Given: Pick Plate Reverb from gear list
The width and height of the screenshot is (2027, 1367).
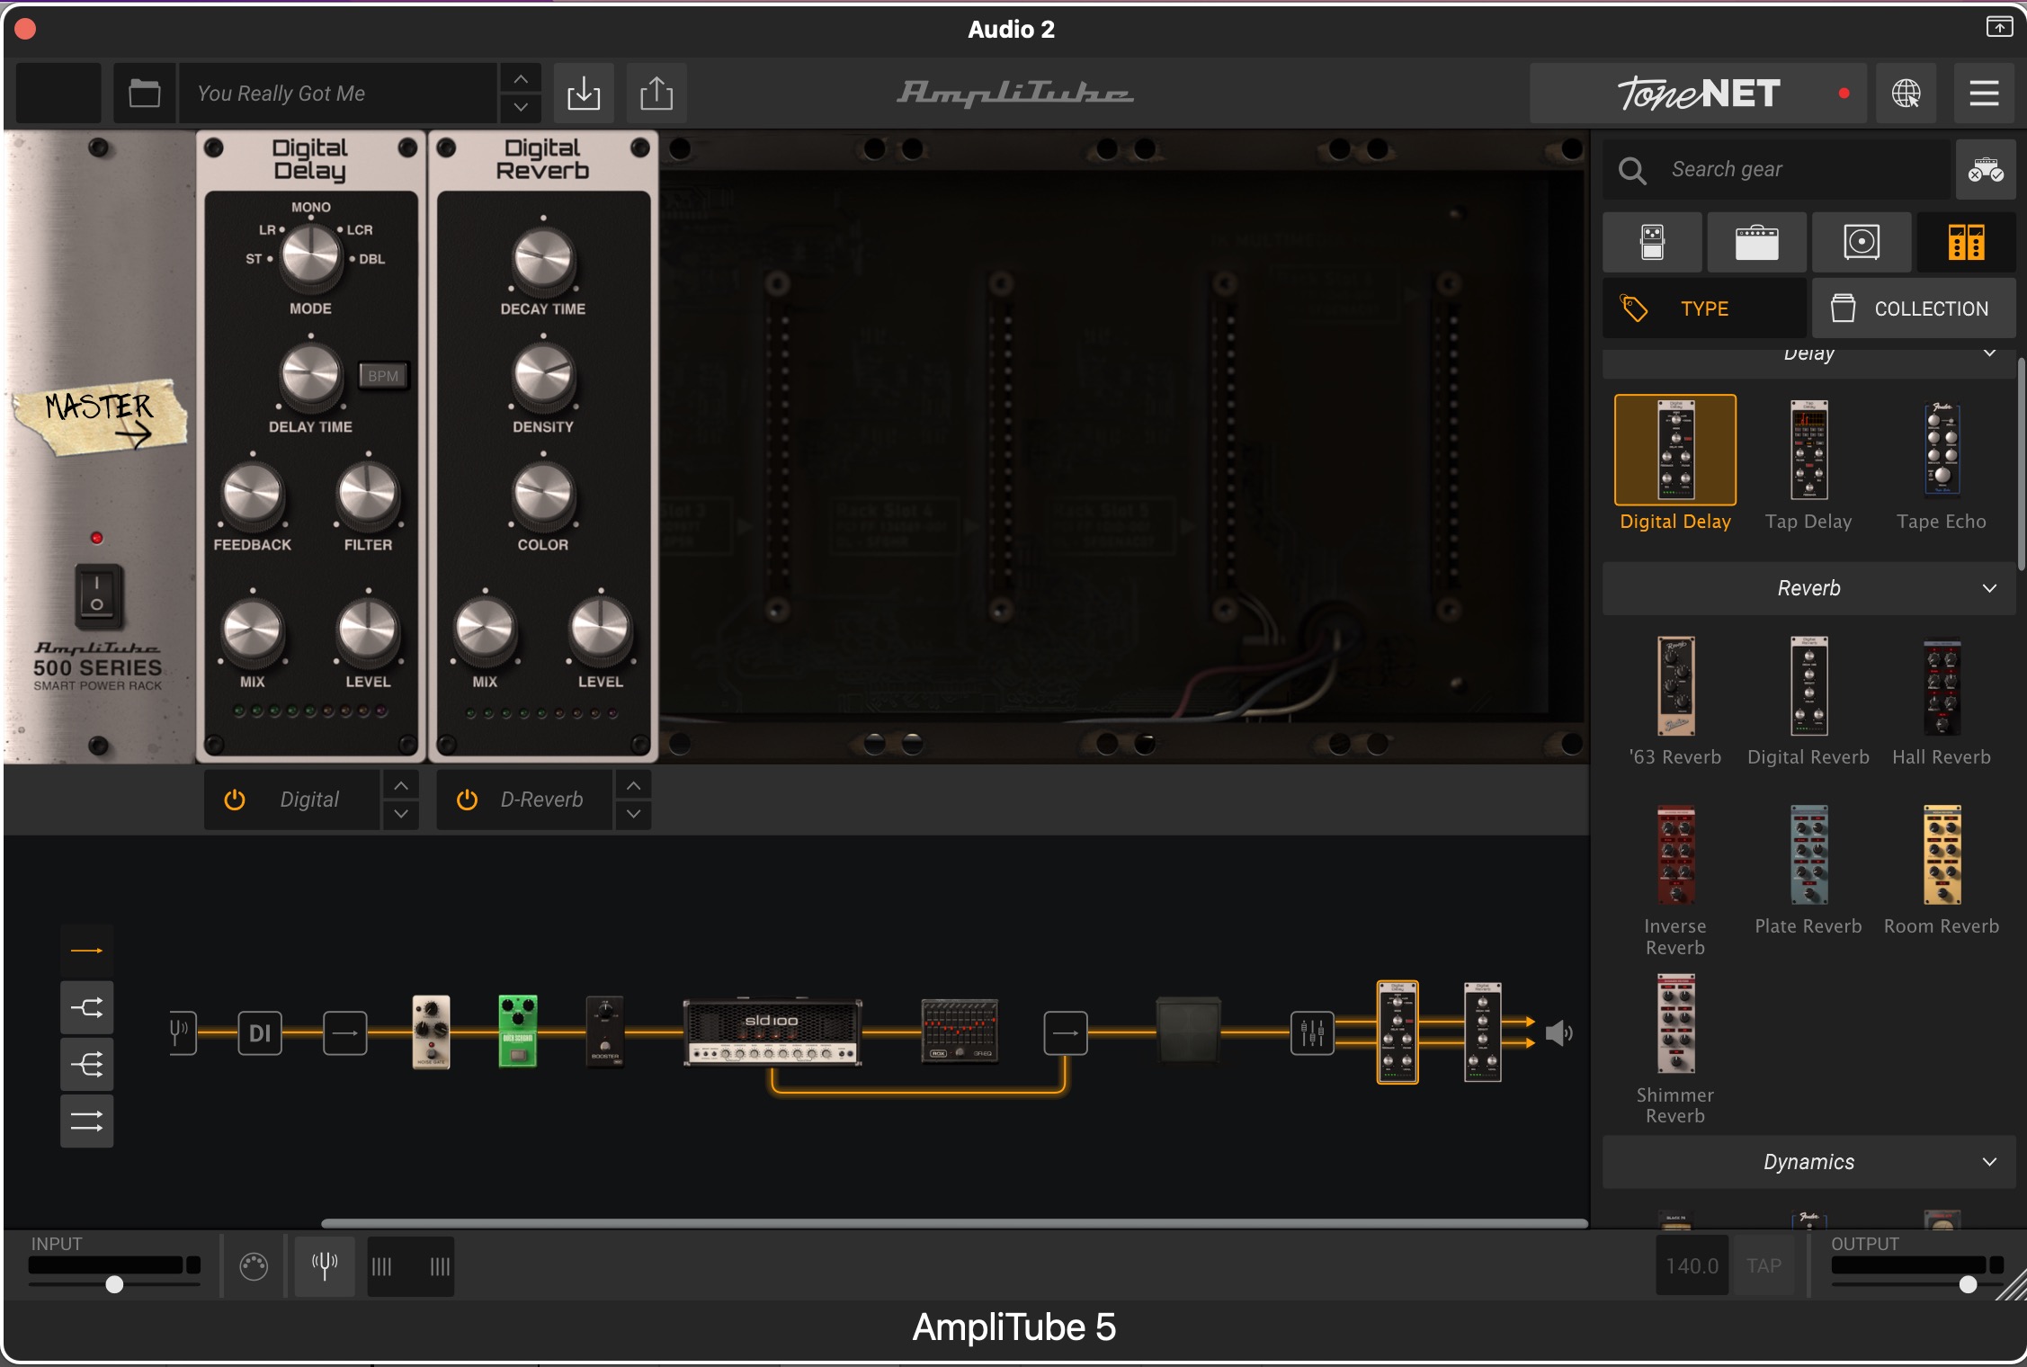Looking at the screenshot, I should [1808, 870].
